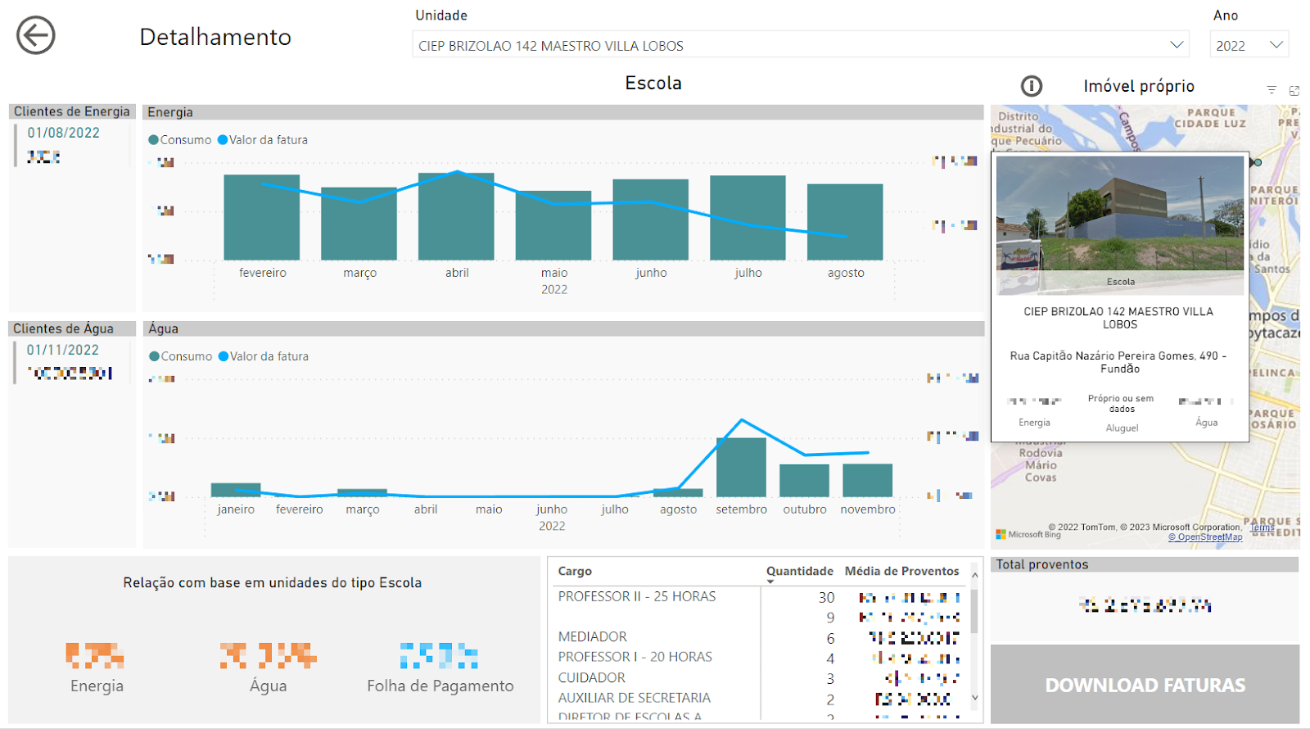Sort by Média de Proventos header

pyautogui.click(x=901, y=571)
